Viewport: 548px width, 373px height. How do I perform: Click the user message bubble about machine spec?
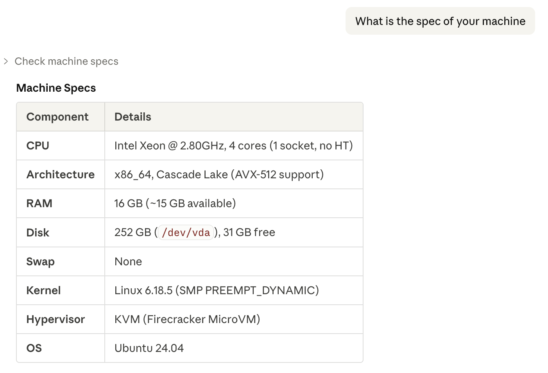coord(440,21)
